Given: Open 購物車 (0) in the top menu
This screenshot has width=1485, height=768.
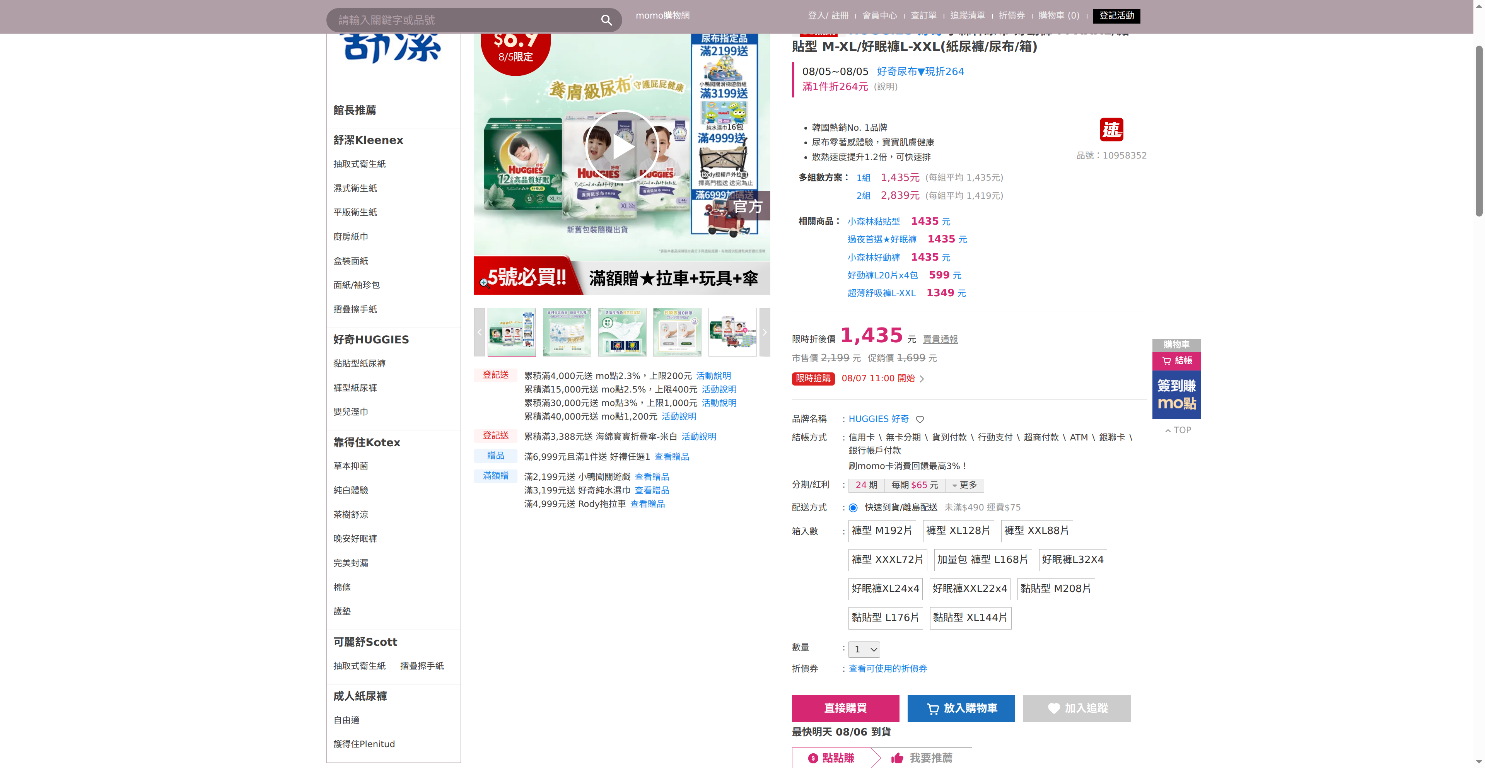Looking at the screenshot, I should tap(1059, 15).
